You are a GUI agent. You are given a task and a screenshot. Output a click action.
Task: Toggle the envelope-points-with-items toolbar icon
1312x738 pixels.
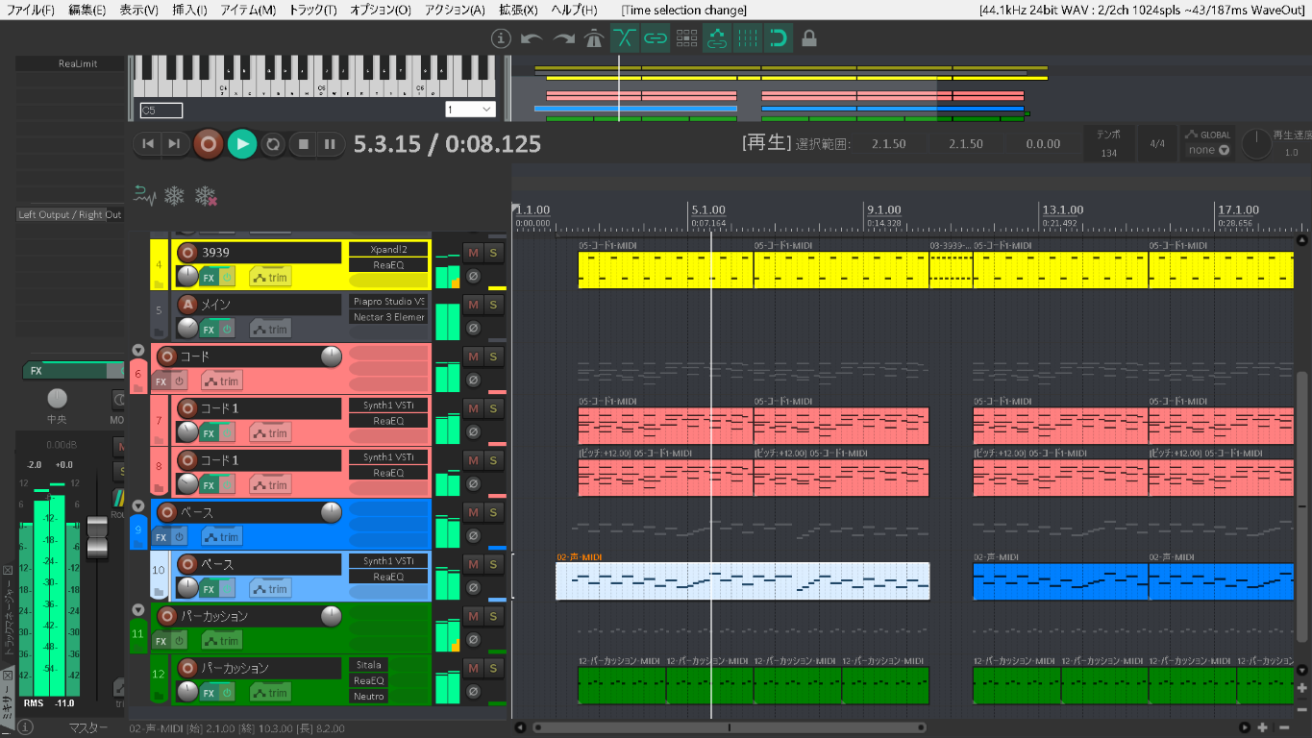click(x=717, y=38)
